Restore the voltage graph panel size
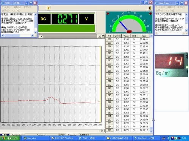The width and height of the screenshot is (189, 141). 103,36
